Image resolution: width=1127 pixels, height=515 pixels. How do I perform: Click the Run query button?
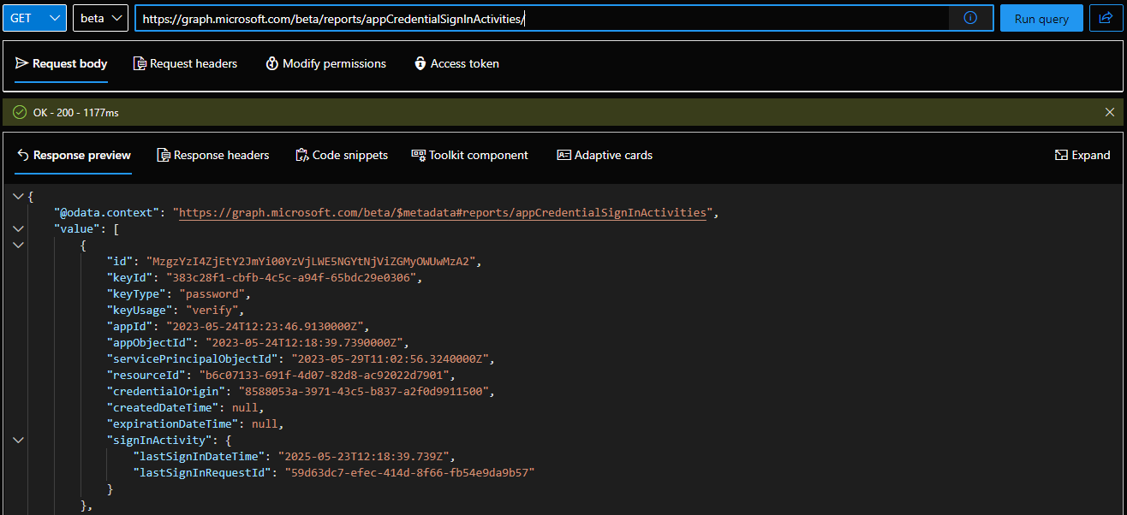[1041, 19]
